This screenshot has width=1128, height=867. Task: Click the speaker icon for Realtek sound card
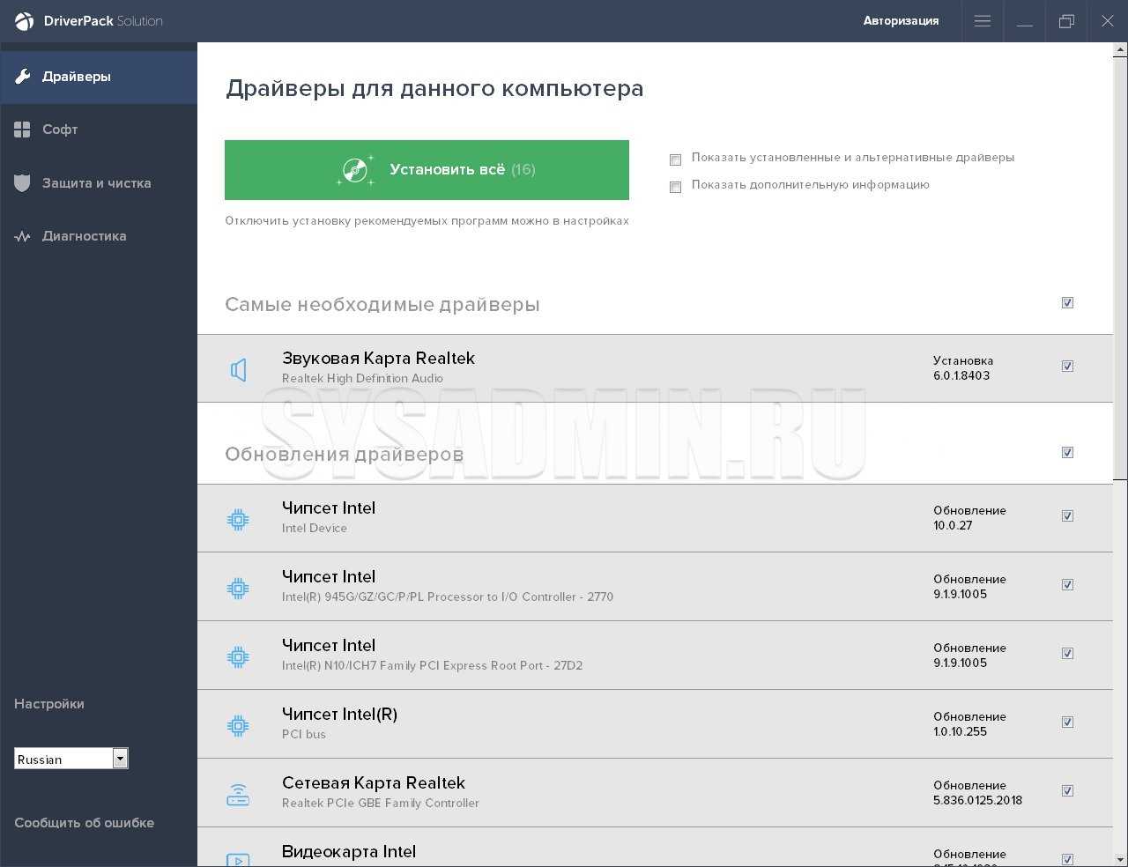pyautogui.click(x=238, y=369)
